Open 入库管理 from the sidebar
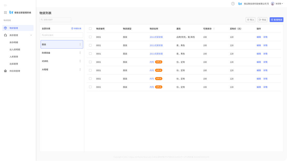Viewport: 287px width, 161px height. pos(14,57)
